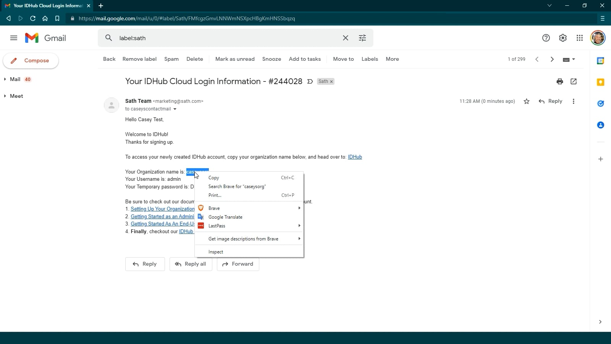Choose Inspect from the context menu
The height and width of the screenshot is (344, 611).
pyautogui.click(x=249, y=252)
